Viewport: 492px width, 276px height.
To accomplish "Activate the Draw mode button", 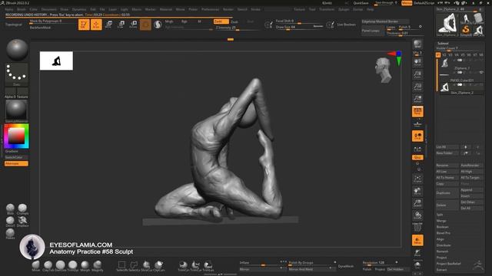I will pos(96,25).
